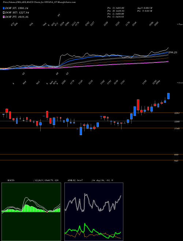Click the ADX values heading
Viewport: 183px width, 241px height.
click(x=75, y=180)
